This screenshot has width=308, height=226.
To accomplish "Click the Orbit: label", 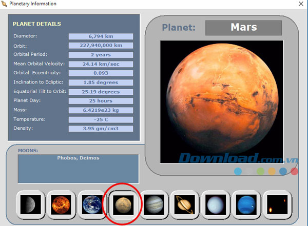I will point(20,46).
